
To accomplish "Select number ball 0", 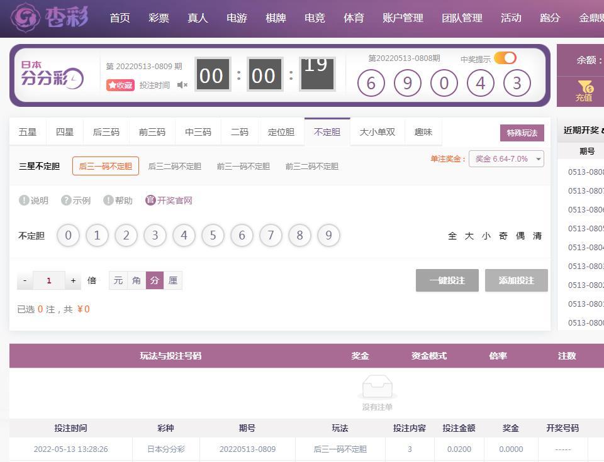I will (x=68, y=235).
